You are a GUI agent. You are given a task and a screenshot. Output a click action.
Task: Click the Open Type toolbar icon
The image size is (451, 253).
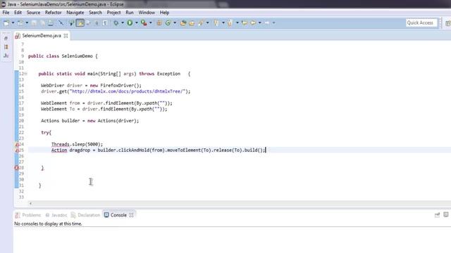tap(183, 23)
